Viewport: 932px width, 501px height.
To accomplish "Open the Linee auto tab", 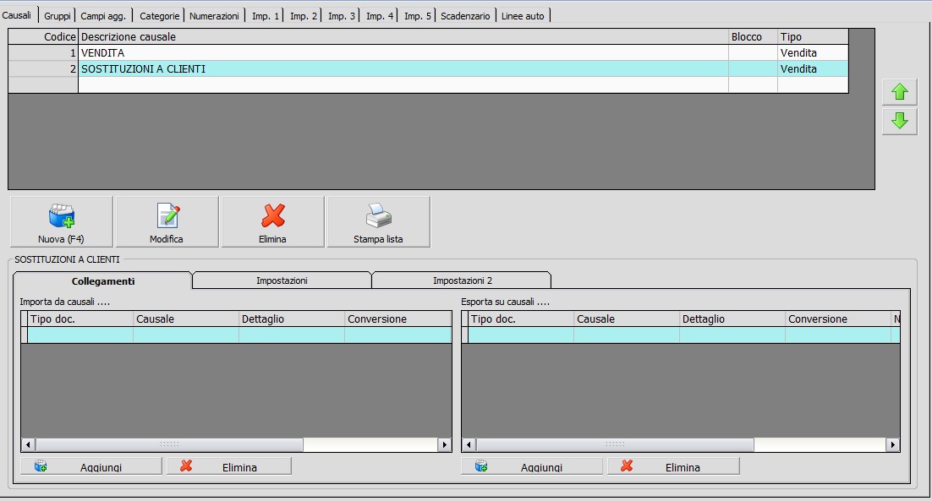I will pos(523,16).
